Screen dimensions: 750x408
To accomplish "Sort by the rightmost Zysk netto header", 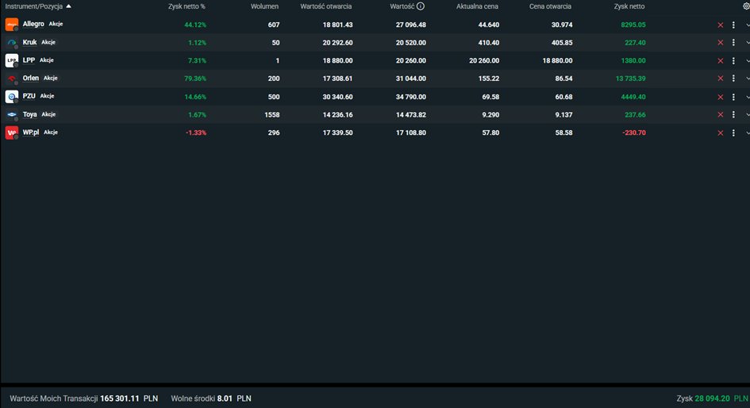I will point(629,6).
